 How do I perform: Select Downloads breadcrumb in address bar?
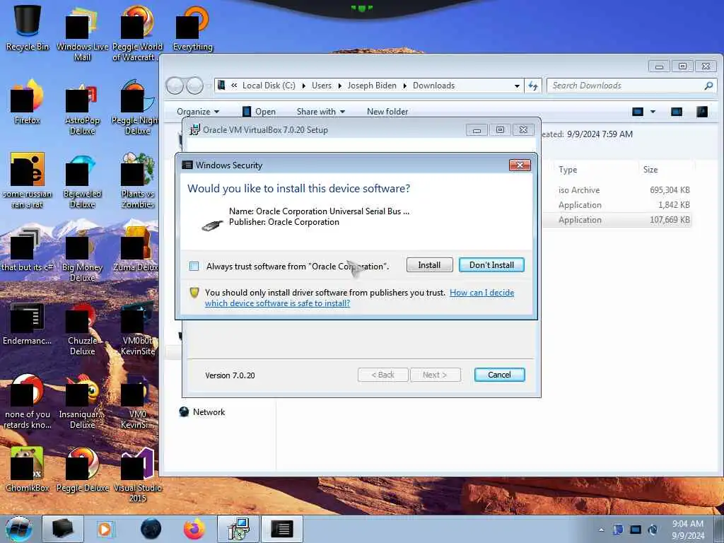click(433, 86)
